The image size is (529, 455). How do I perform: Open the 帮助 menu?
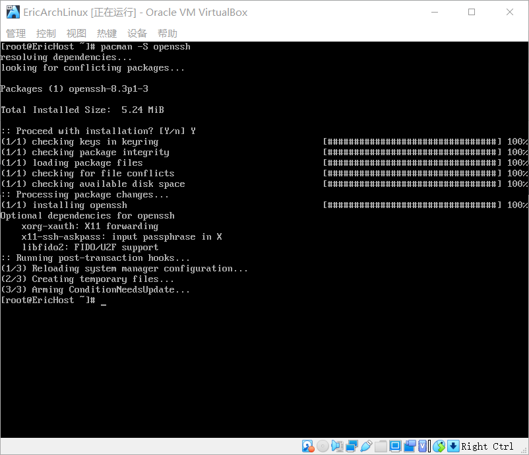[x=167, y=33]
